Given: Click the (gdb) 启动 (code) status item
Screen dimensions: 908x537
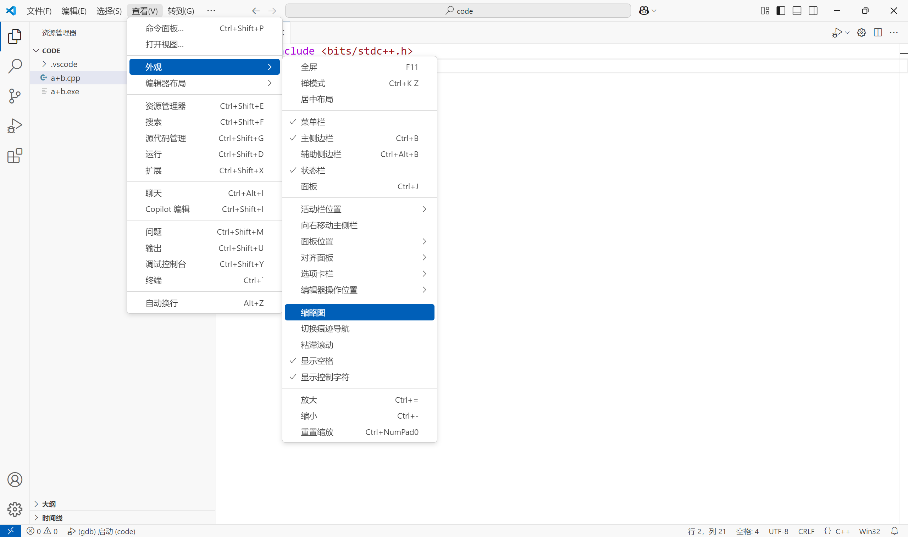Looking at the screenshot, I should (102, 531).
